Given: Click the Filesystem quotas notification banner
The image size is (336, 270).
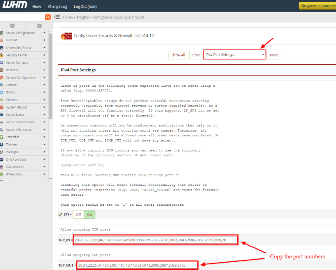Looking at the screenshot, I should 317,6.
